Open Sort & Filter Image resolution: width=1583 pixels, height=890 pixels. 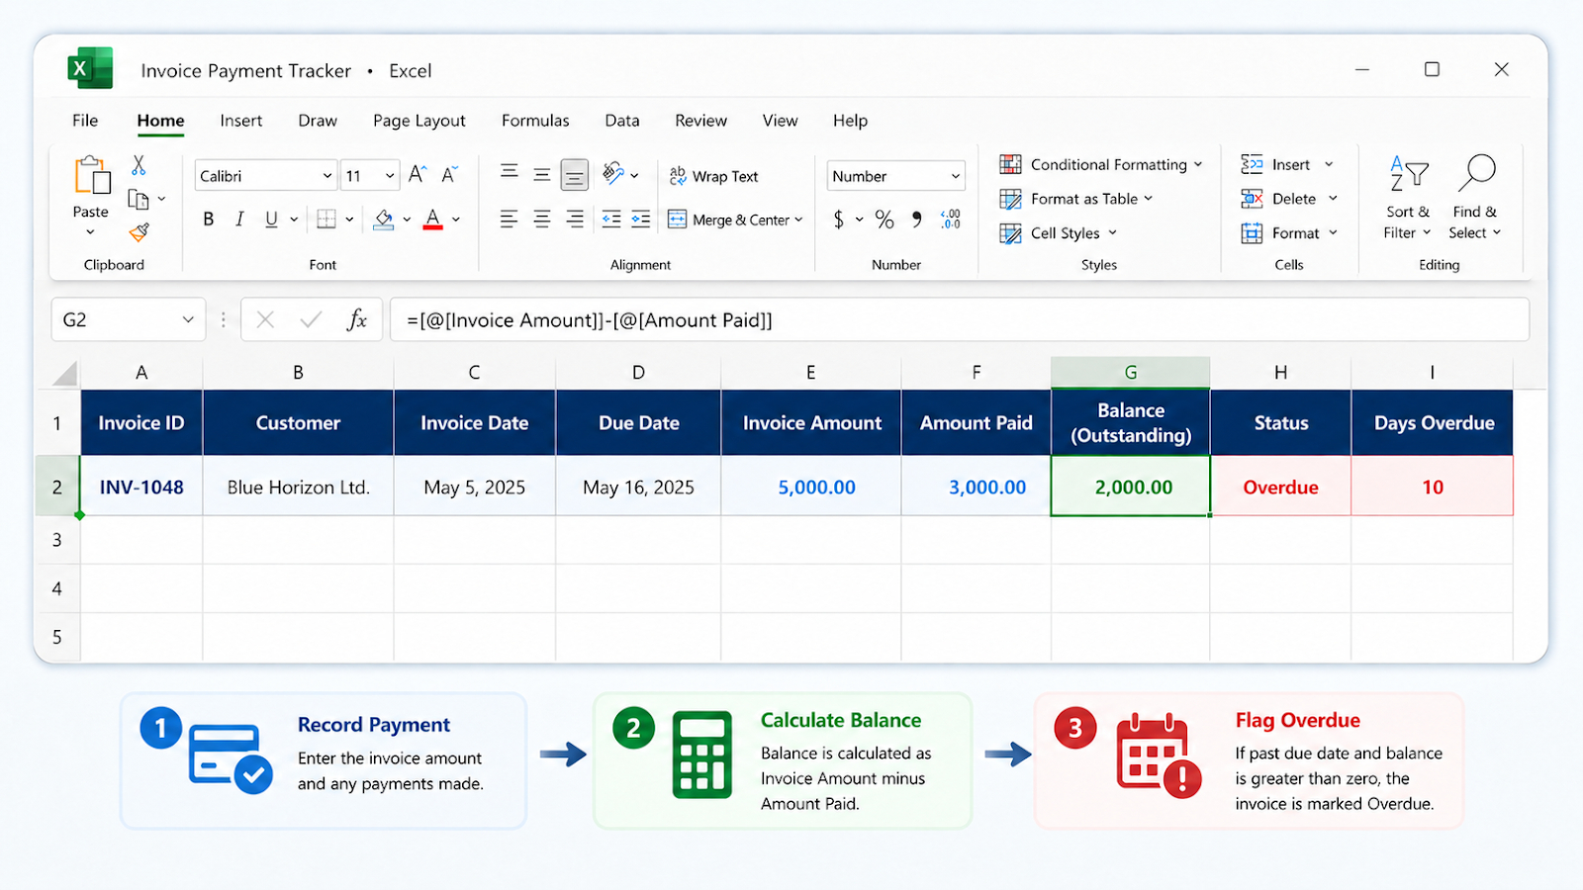tap(1408, 197)
